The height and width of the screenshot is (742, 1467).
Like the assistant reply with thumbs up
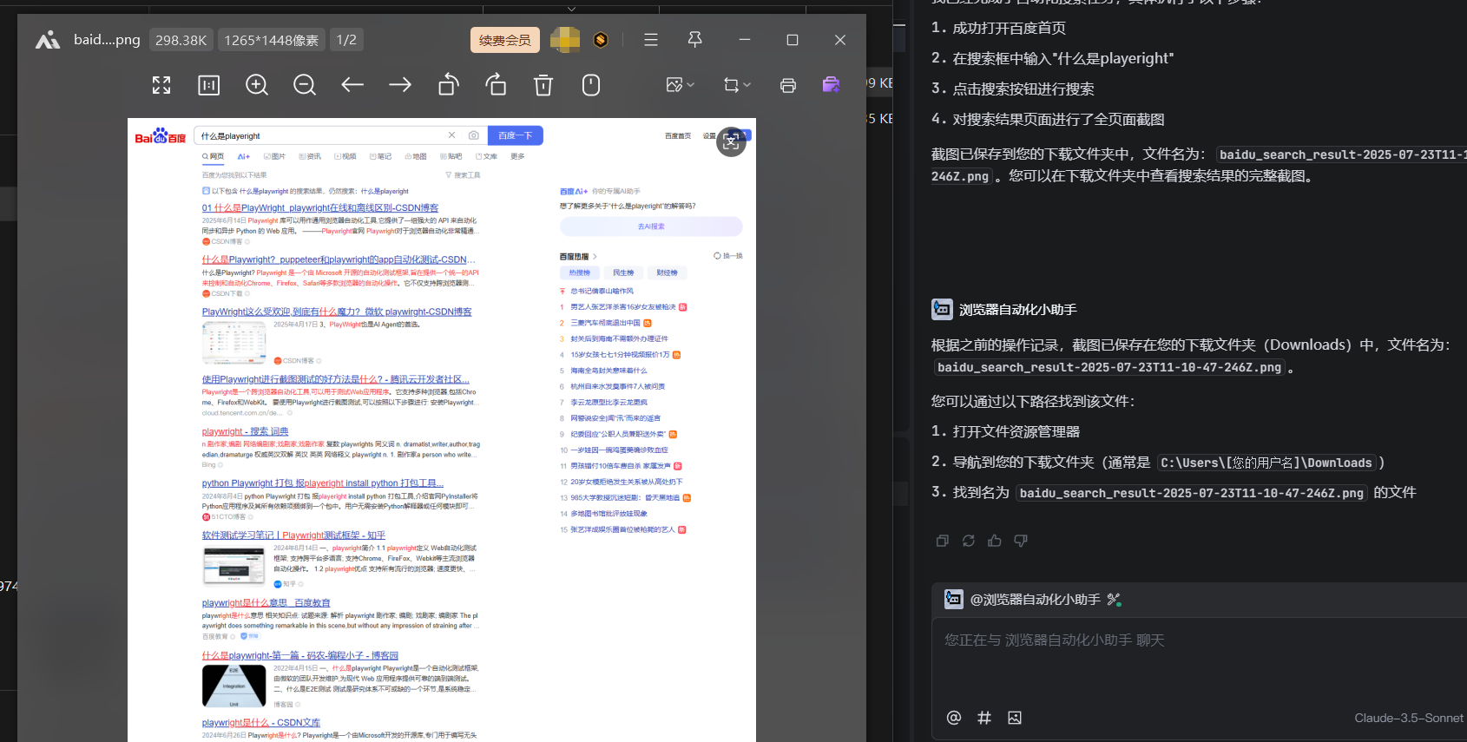point(995,541)
